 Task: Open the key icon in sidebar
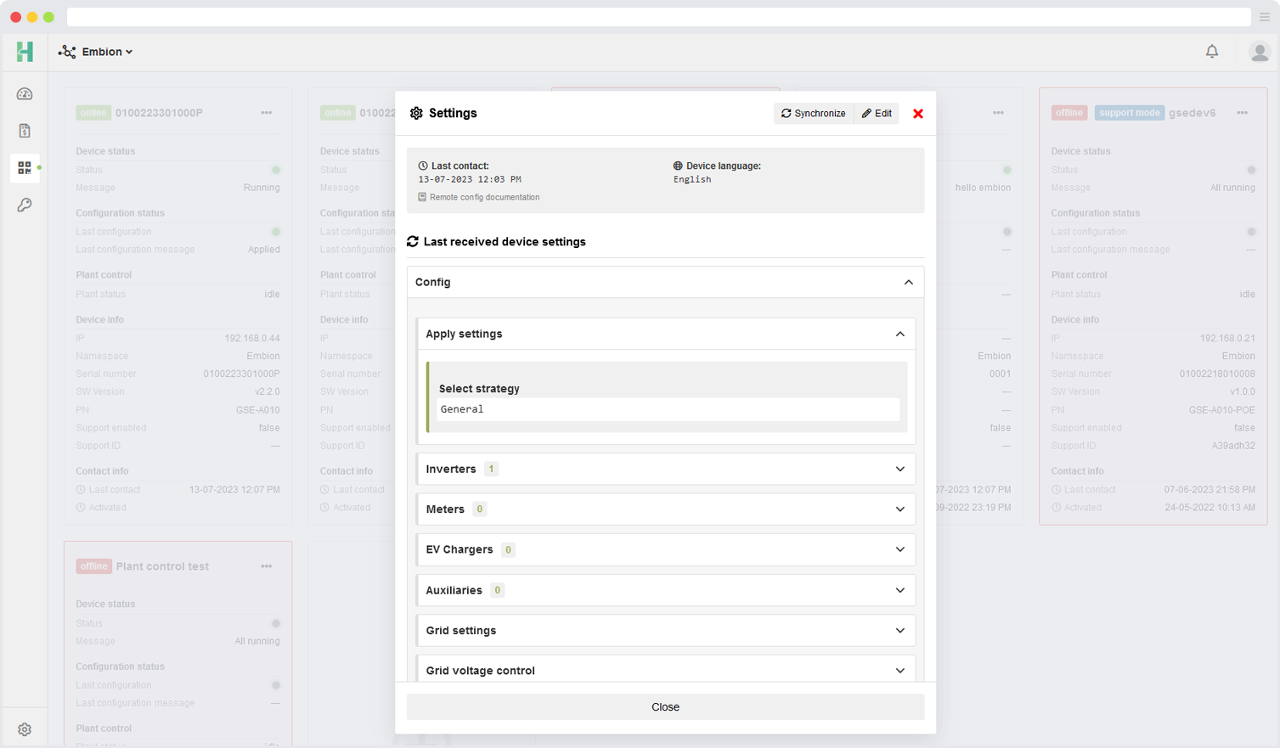click(25, 205)
